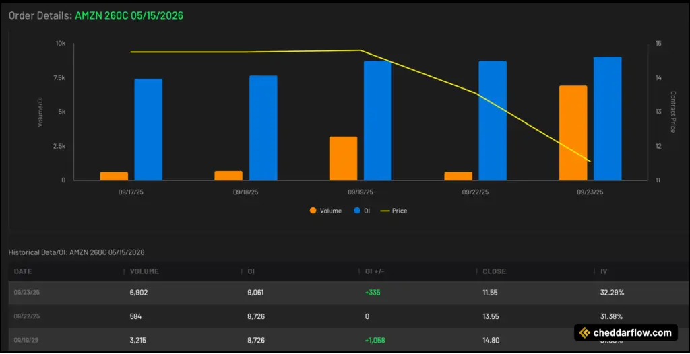Click the 11.55 close price cell
The height and width of the screenshot is (354, 690).
[x=491, y=293]
